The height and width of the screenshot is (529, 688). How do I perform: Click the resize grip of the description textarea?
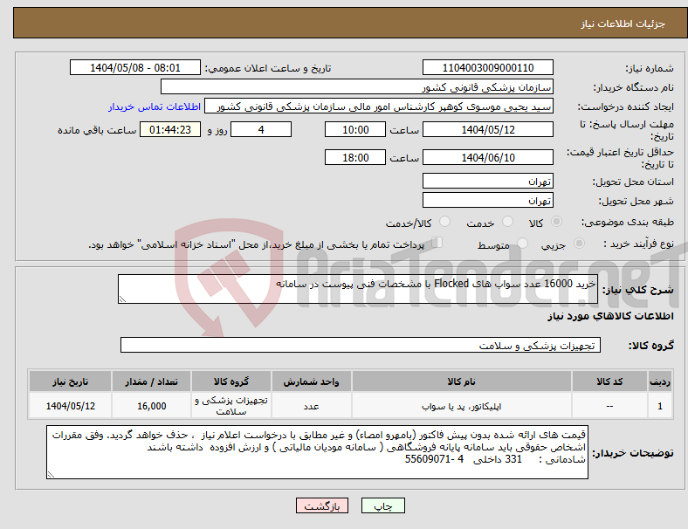(x=122, y=299)
